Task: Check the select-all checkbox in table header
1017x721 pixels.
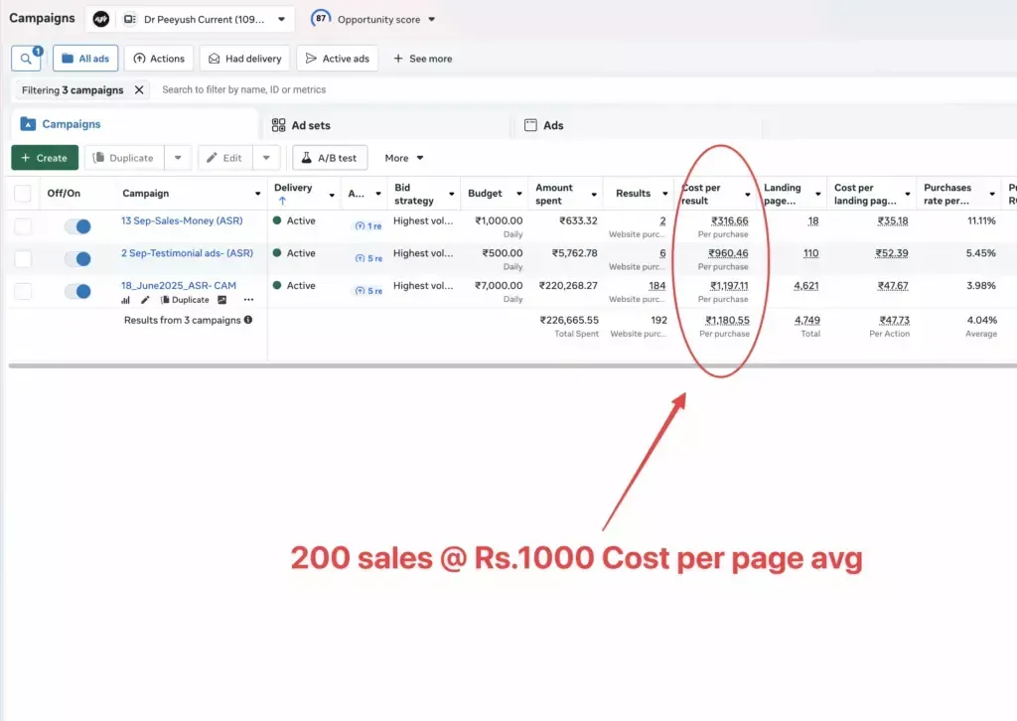Action: pos(23,194)
